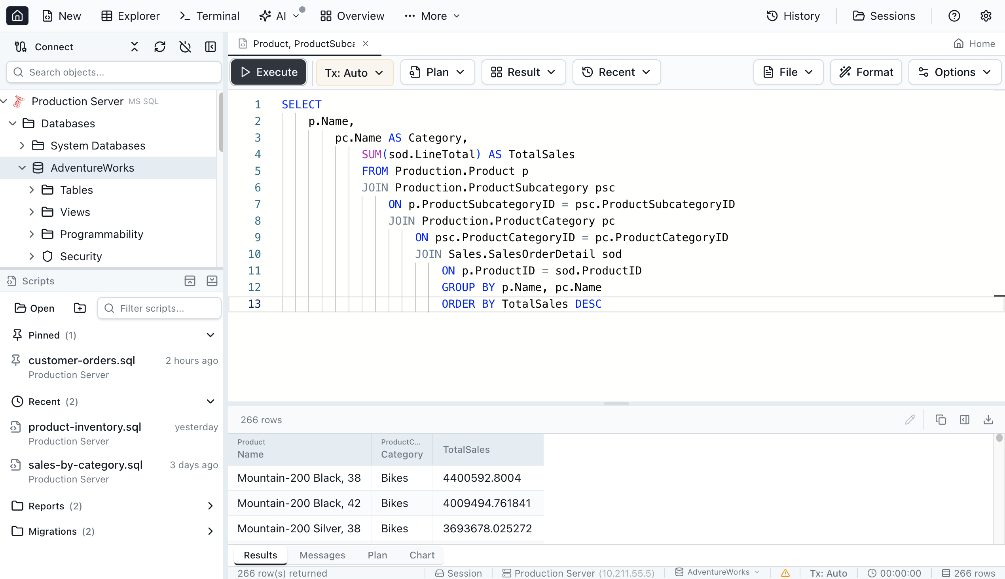Open query History
Viewport: 1005px width, 579px height.
[x=793, y=16]
